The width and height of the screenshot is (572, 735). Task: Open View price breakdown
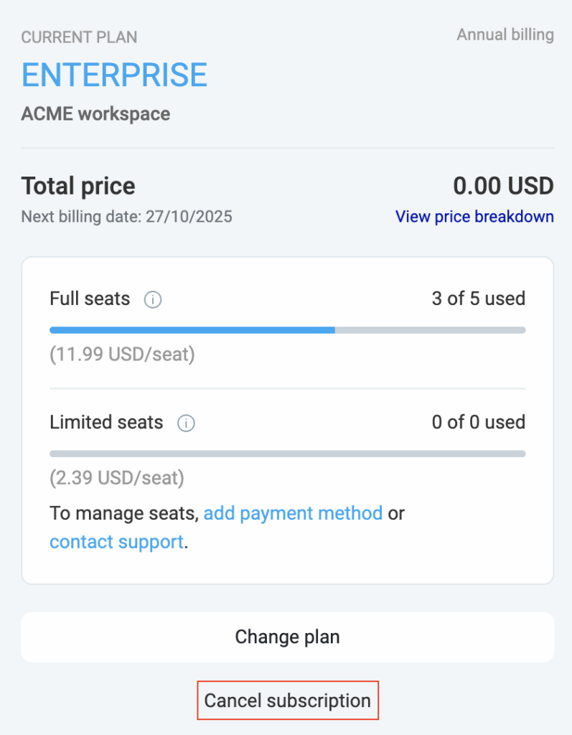click(474, 216)
